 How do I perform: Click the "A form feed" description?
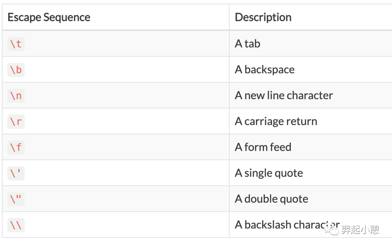263,147
